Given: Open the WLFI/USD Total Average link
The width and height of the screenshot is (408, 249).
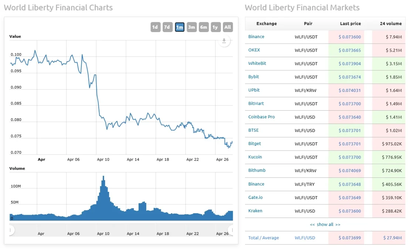Looking at the screenshot, I should coord(305,238).
